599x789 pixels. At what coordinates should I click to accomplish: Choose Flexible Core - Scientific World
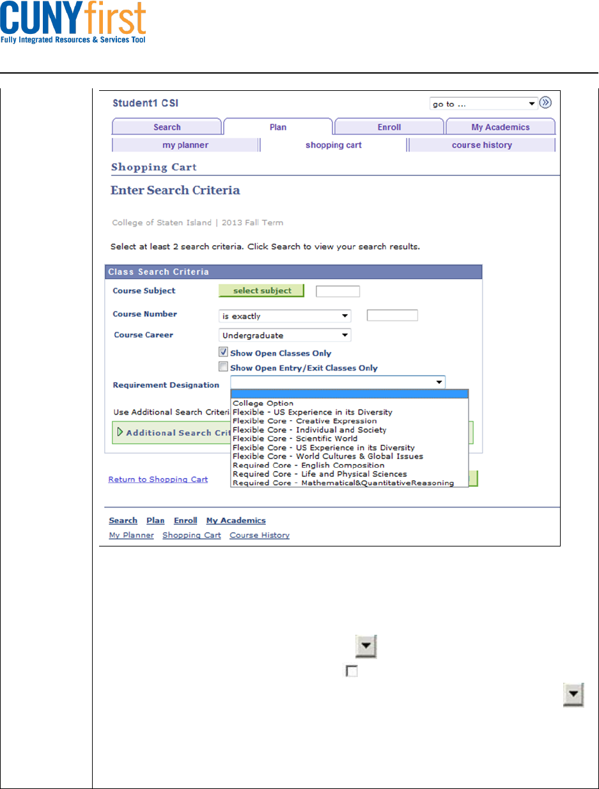click(350, 438)
